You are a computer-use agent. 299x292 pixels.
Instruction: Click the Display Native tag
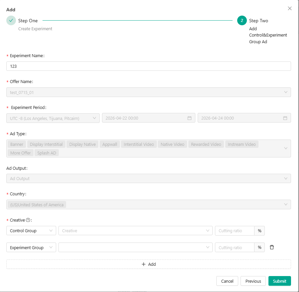(x=82, y=145)
